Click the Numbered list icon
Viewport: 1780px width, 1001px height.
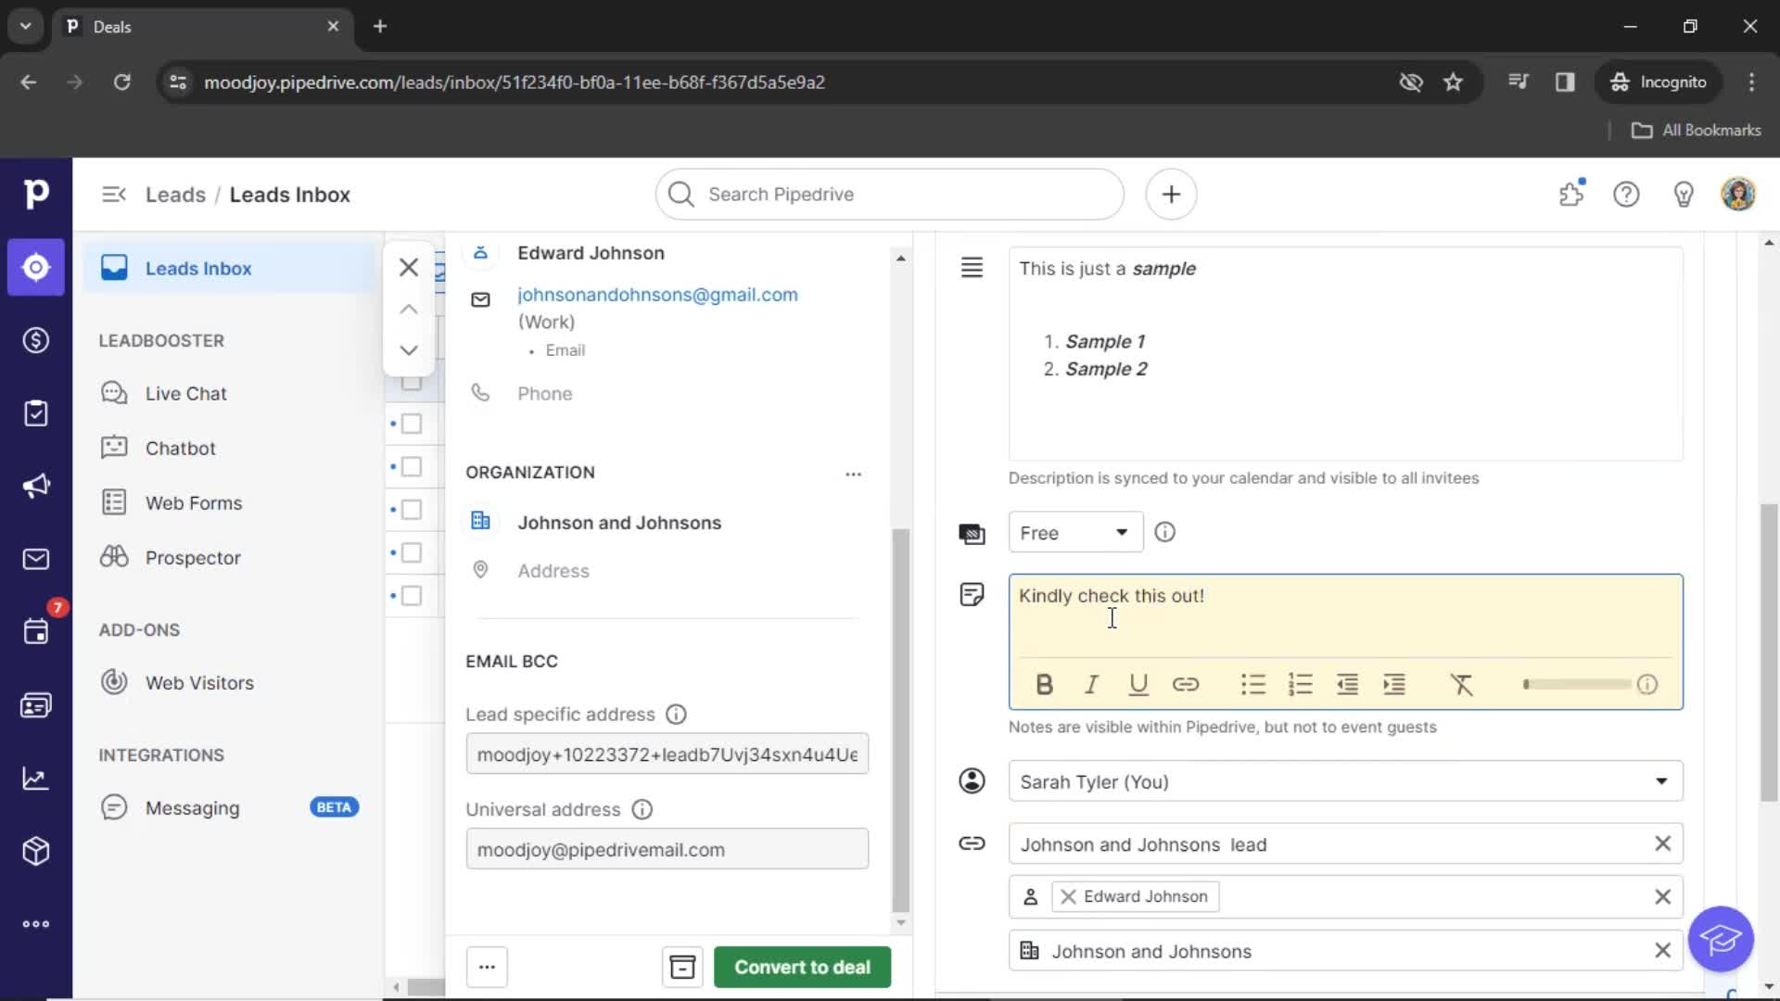(x=1300, y=684)
